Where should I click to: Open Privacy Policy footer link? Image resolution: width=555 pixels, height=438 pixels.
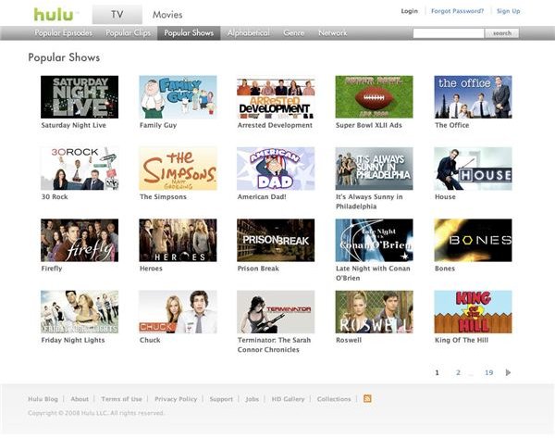176,399
